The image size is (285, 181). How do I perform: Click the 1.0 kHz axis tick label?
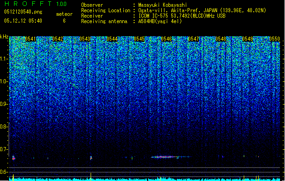tap(4, 81)
